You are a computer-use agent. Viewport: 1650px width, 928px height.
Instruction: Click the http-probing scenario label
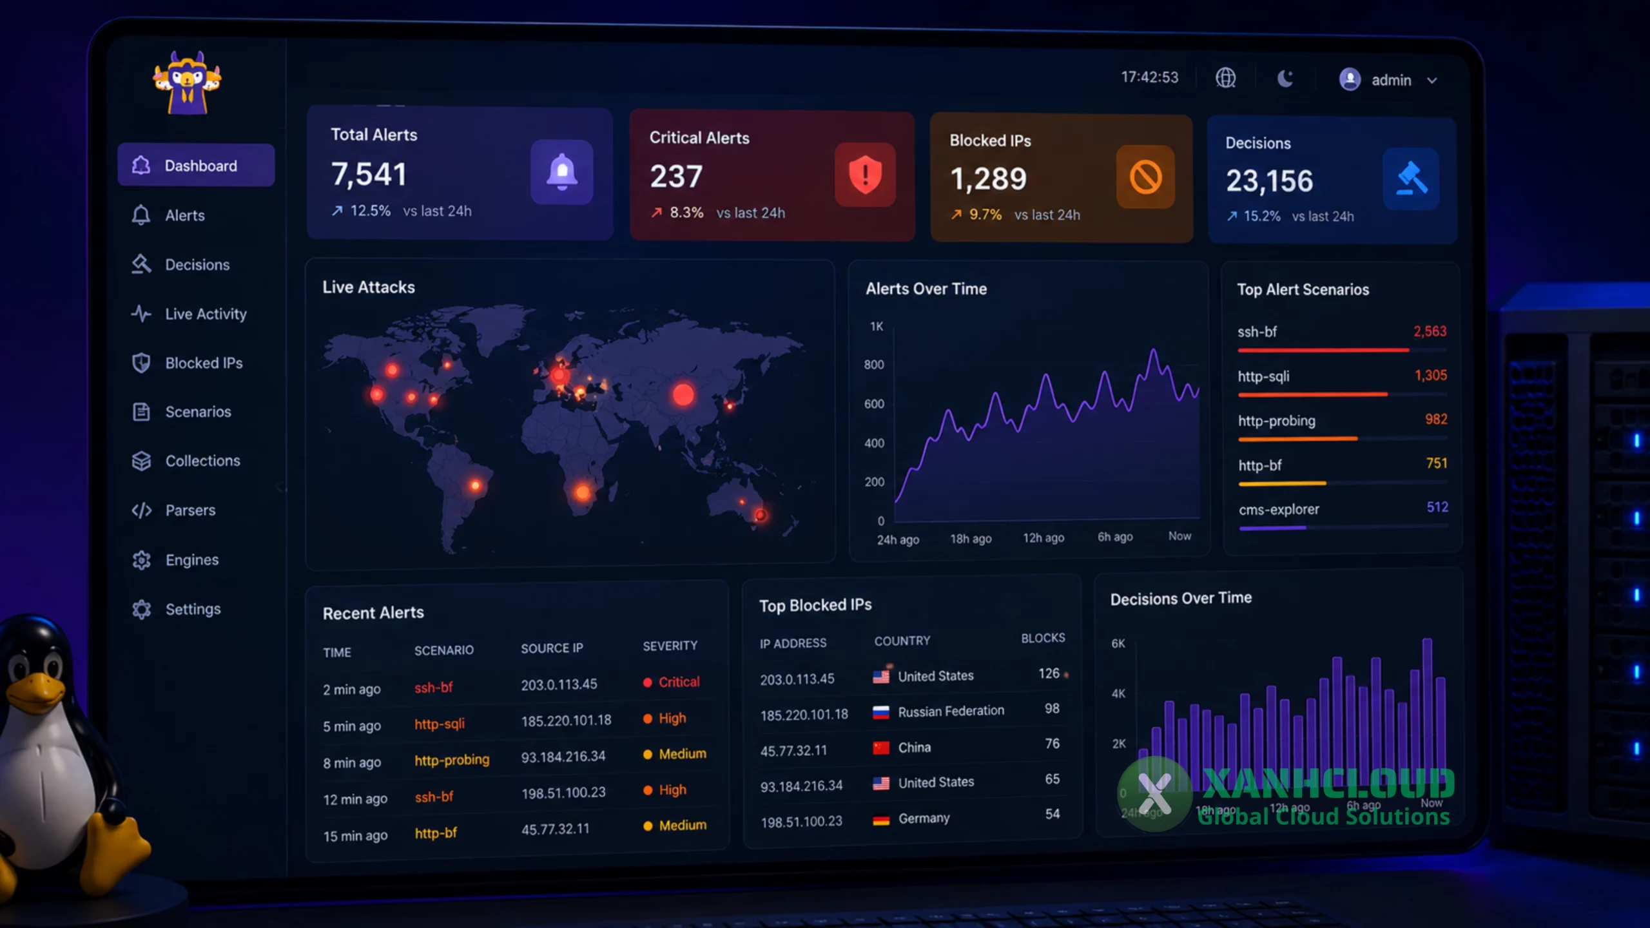coord(1276,421)
